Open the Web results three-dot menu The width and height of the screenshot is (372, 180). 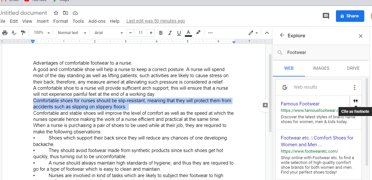354,87
